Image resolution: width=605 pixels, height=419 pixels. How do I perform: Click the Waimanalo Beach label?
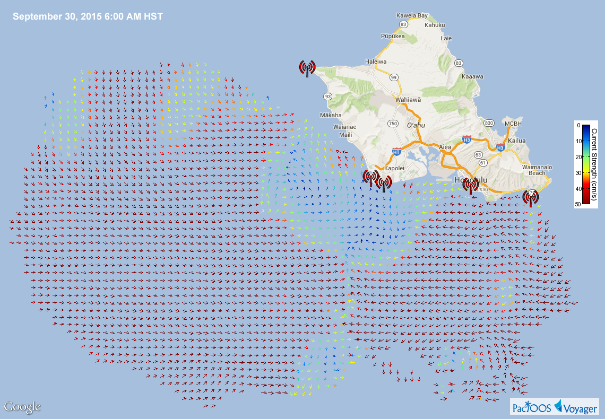click(537, 170)
